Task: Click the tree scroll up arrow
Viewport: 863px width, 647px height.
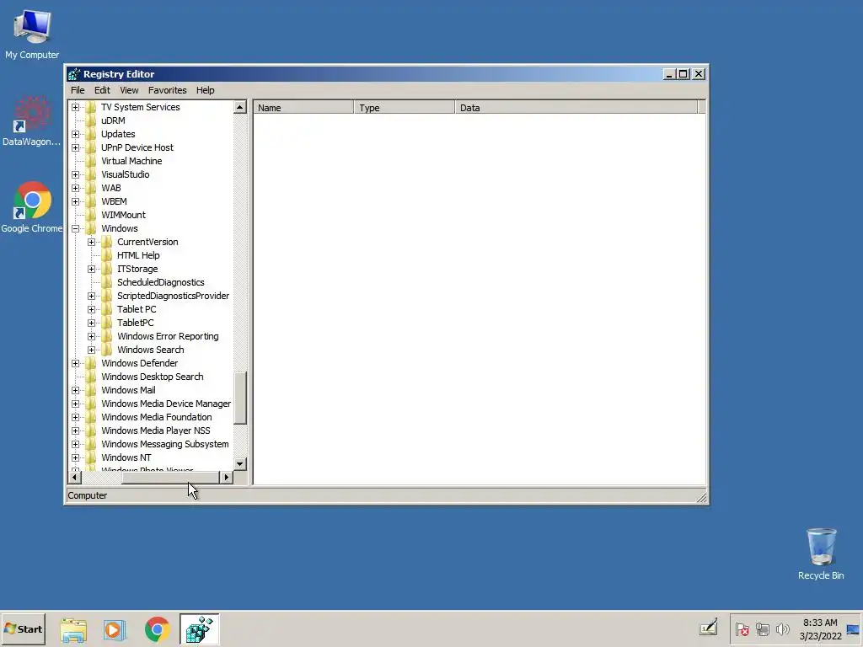Action: coord(240,107)
